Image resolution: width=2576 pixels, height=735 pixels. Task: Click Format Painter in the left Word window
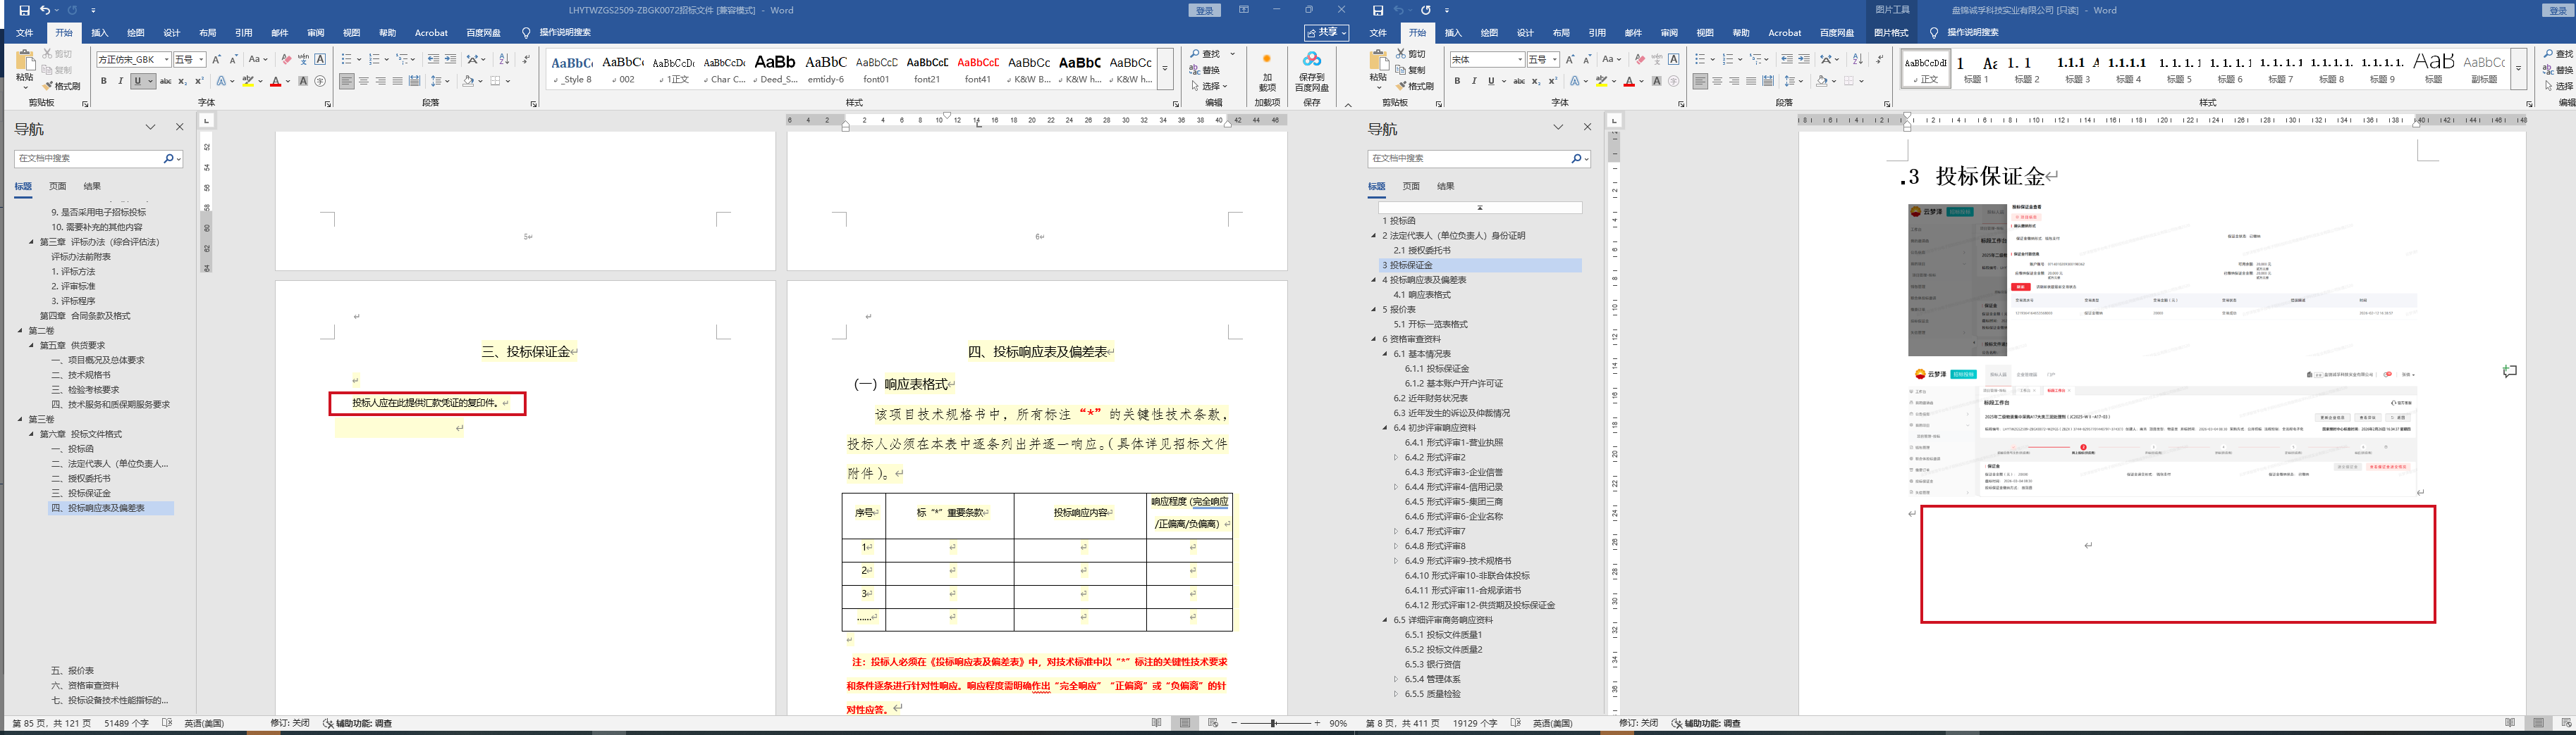tap(62, 86)
